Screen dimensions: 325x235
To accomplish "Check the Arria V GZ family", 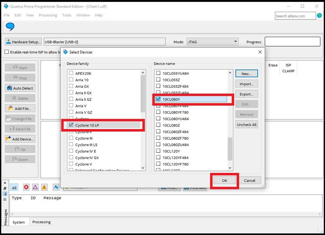I will (x=71, y=112).
